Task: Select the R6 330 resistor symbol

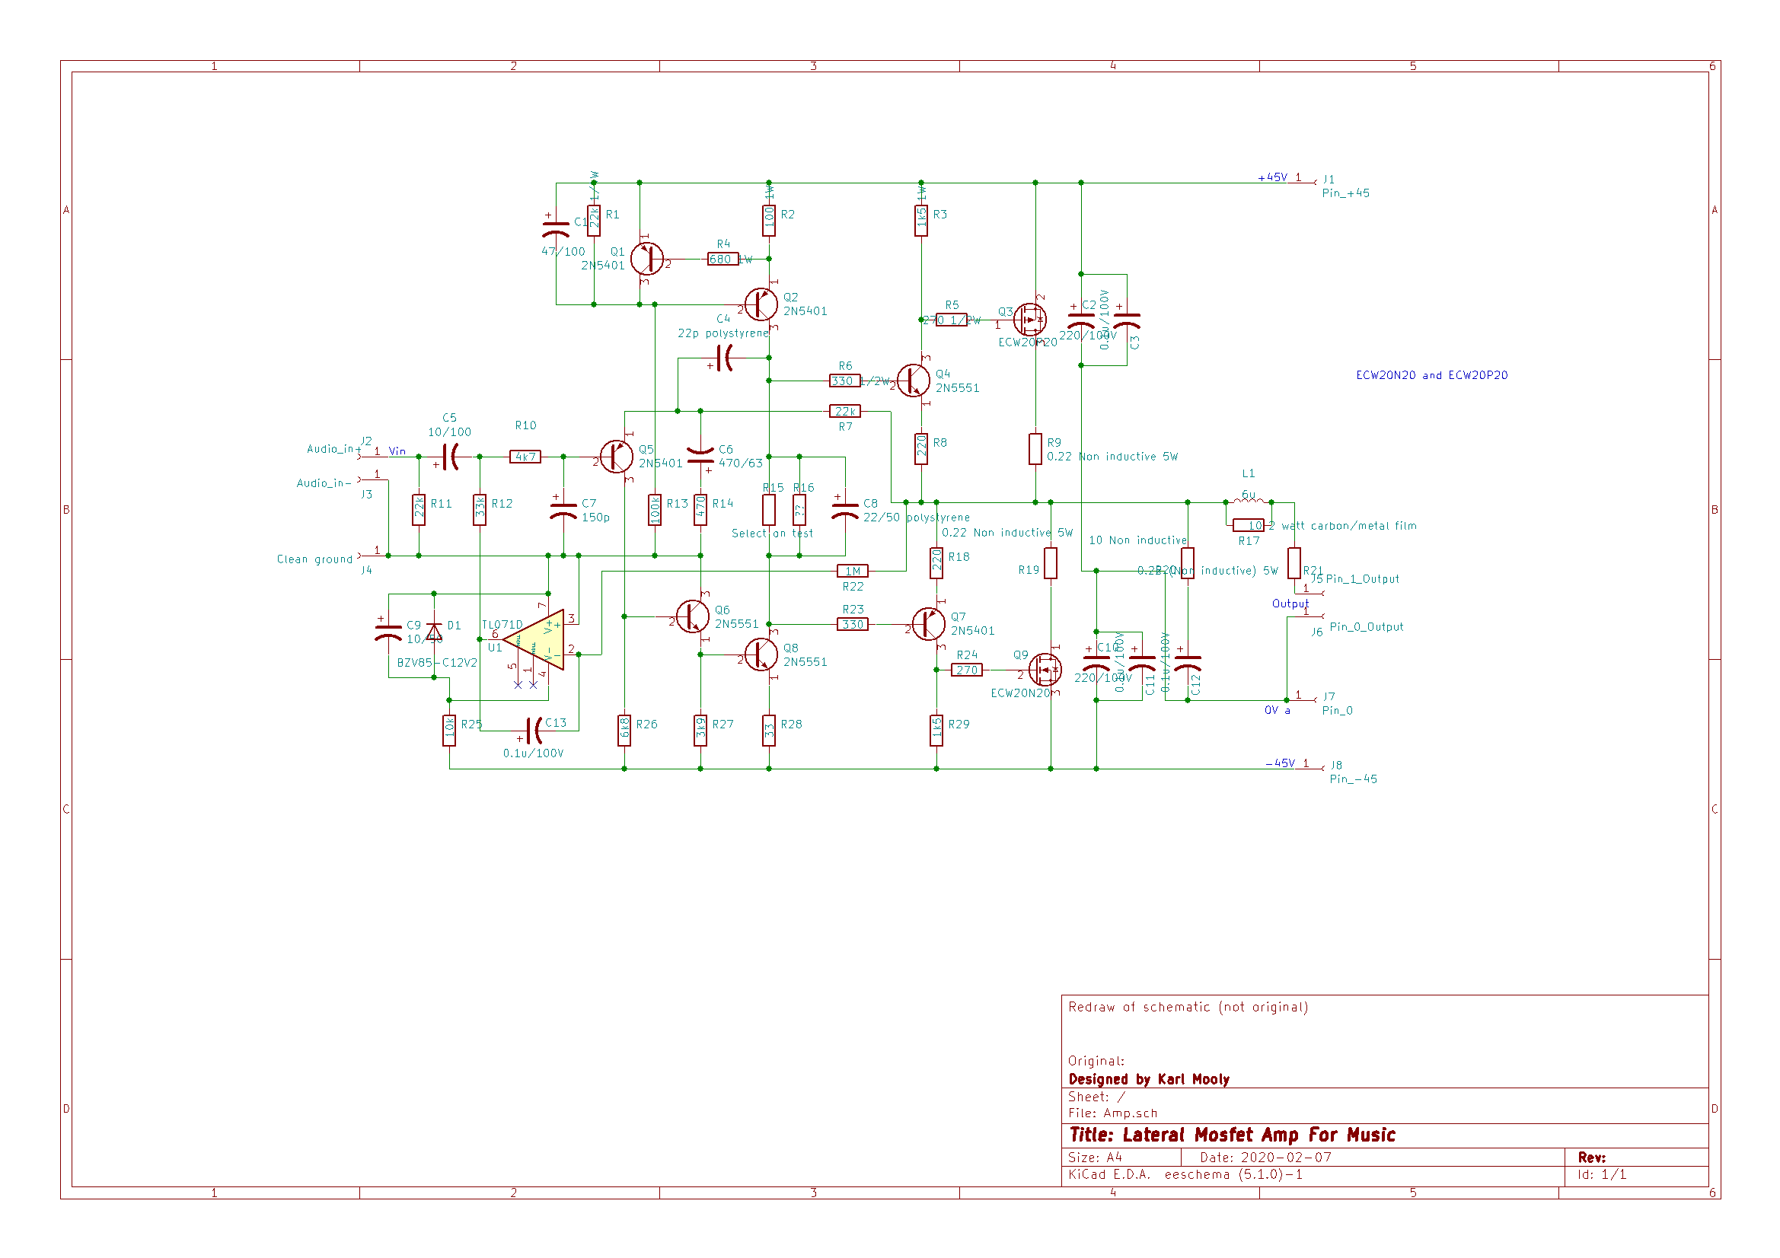Action: (845, 381)
